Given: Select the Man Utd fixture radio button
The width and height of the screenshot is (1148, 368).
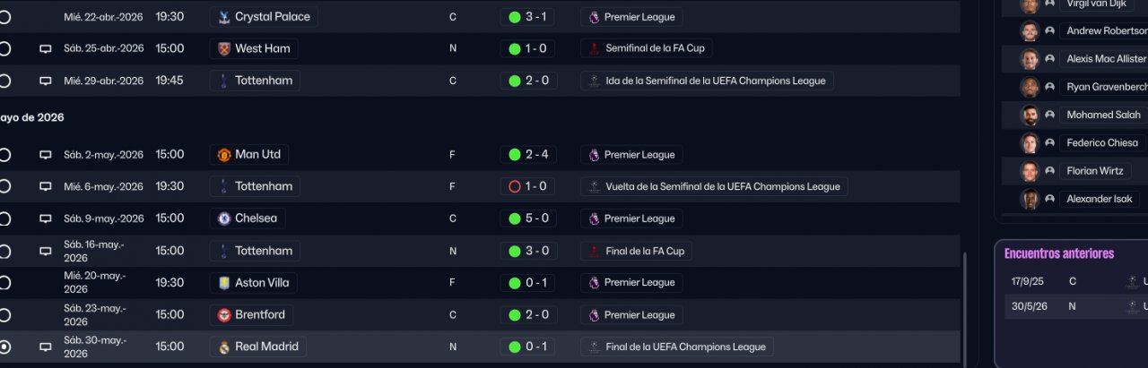Looking at the screenshot, I should [x=4, y=155].
